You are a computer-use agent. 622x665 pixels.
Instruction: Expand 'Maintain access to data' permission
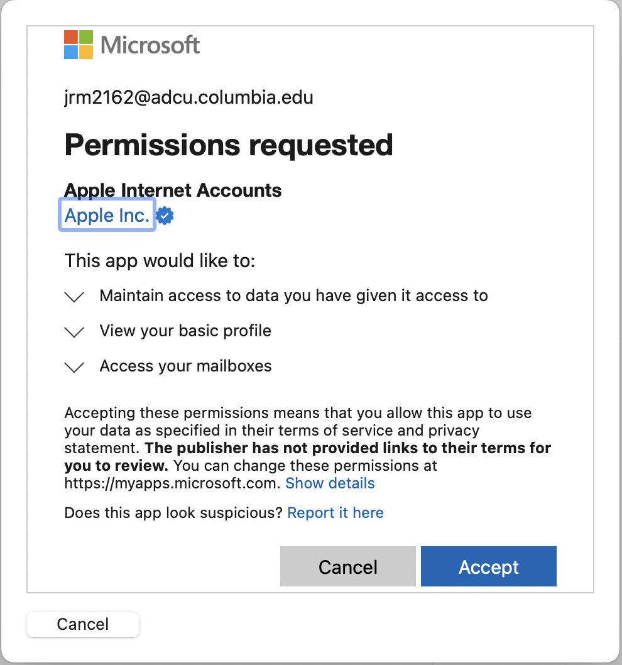click(x=74, y=297)
